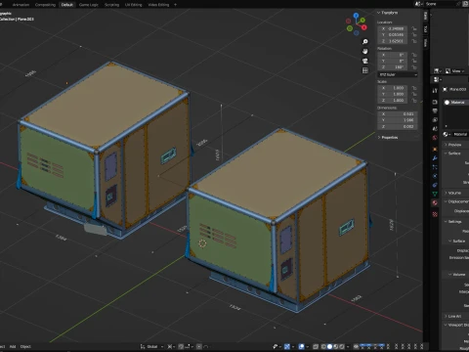Viewport: 469px width, 352px height.
Task: Open the Output properties printer icon
Action: (x=435, y=110)
